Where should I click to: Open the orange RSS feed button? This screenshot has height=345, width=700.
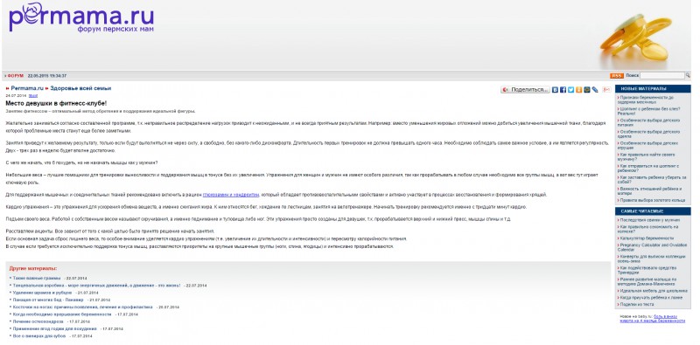pyautogui.click(x=617, y=76)
